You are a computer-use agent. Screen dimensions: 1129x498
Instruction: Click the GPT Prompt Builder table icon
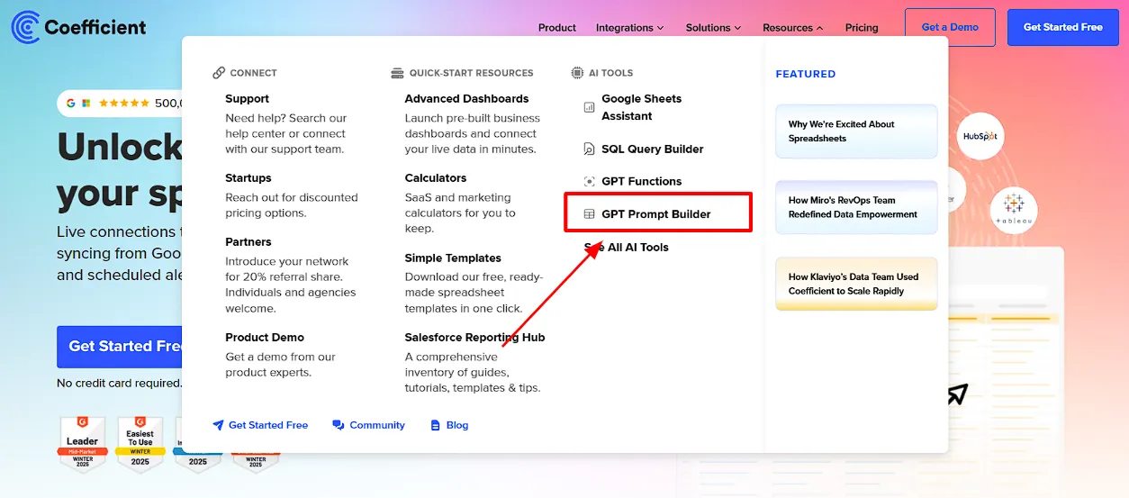590,214
